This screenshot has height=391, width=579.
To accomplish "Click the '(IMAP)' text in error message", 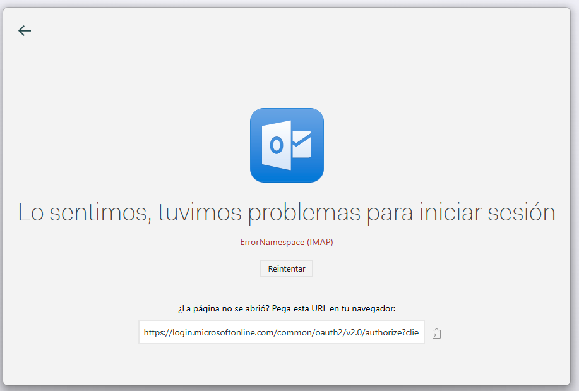I will pyautogui.click(x=320, y=243).
